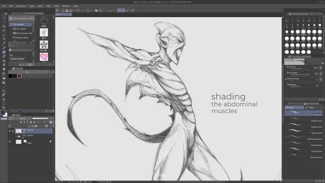Select the Pen tool

tap(4, 48)
